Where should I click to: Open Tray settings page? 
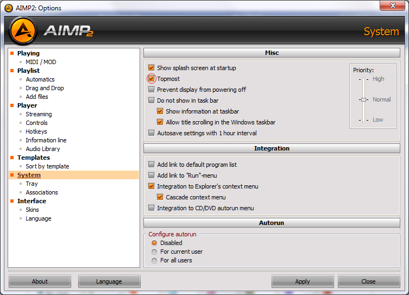[x=32, y=184]
